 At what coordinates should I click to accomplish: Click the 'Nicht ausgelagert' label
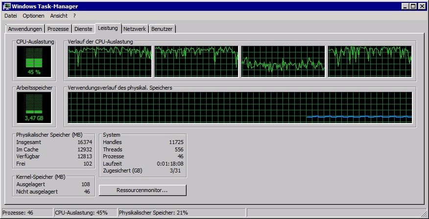(37, 192)
